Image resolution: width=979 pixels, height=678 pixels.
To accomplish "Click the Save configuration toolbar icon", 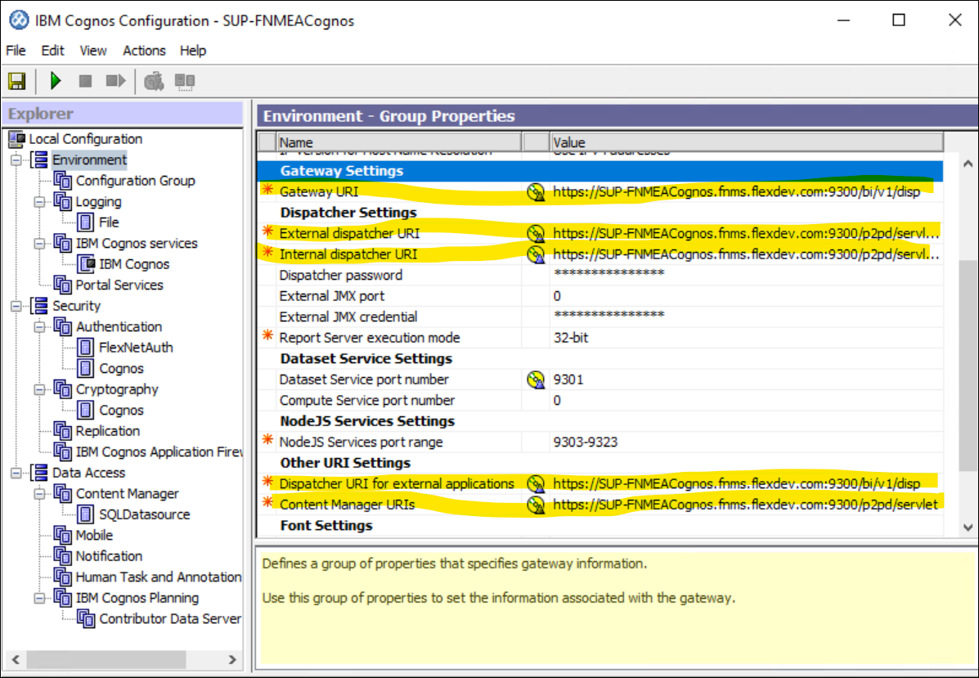I will coord(17,81).
